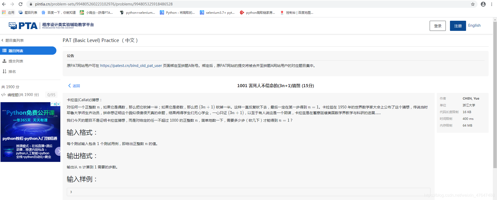This screenshot has height=200, width=497.
Task: Open patest.cn bind_old_pat_user link
Action: tap(131, 66)
